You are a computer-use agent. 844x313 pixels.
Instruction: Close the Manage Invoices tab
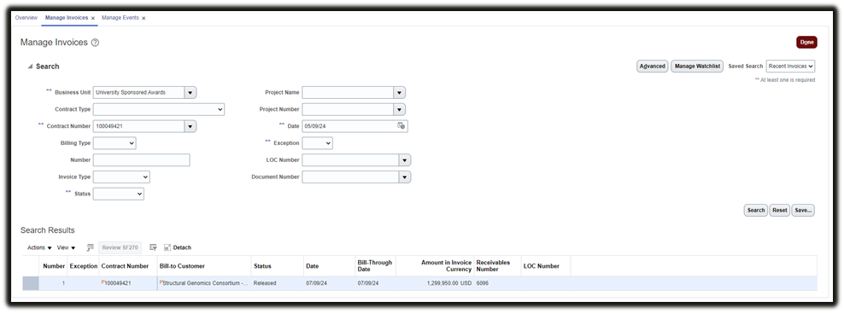(x=93, y=18)
